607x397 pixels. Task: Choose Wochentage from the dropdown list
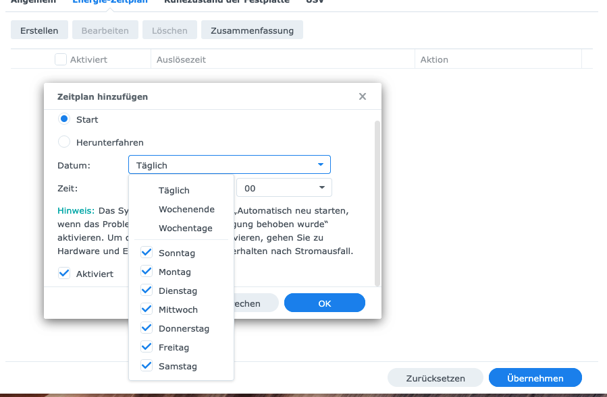(x=181, y=228)
